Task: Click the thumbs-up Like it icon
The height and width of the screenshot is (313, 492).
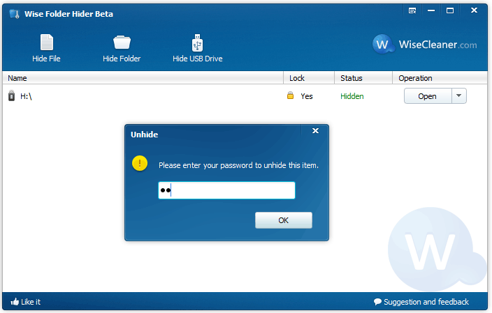Action: pos(15,302)
